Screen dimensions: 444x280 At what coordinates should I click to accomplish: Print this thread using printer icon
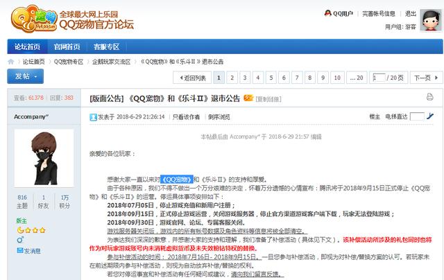pyautogui.click(x=429, y=97)
